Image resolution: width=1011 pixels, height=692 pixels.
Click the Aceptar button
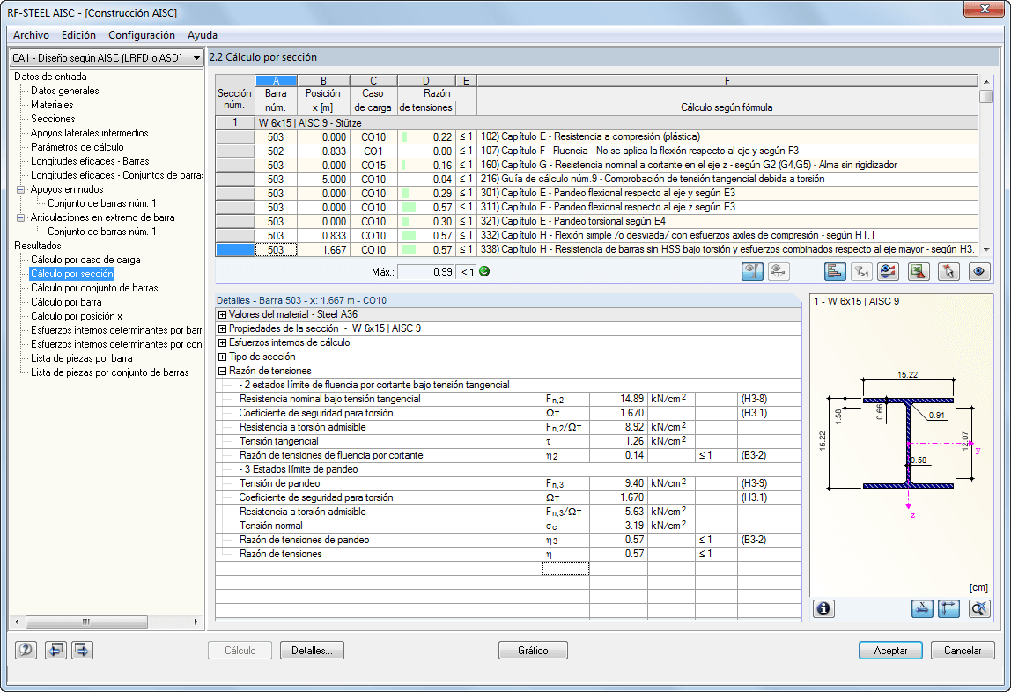890,650
